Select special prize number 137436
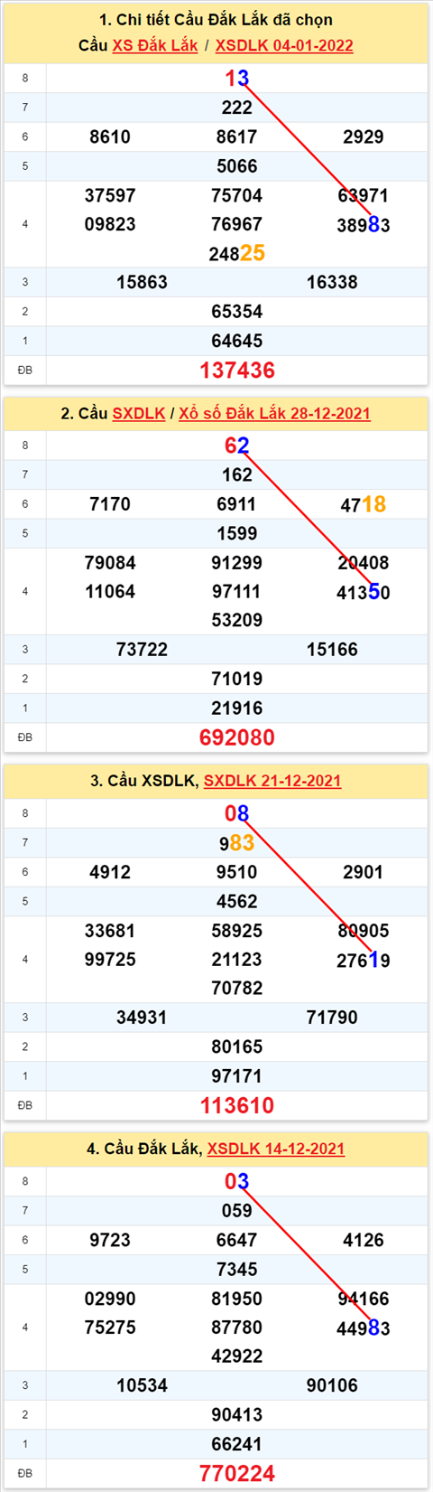This screenshot has width=433, height=1492. pyautogui.click(x=237, y=370)
